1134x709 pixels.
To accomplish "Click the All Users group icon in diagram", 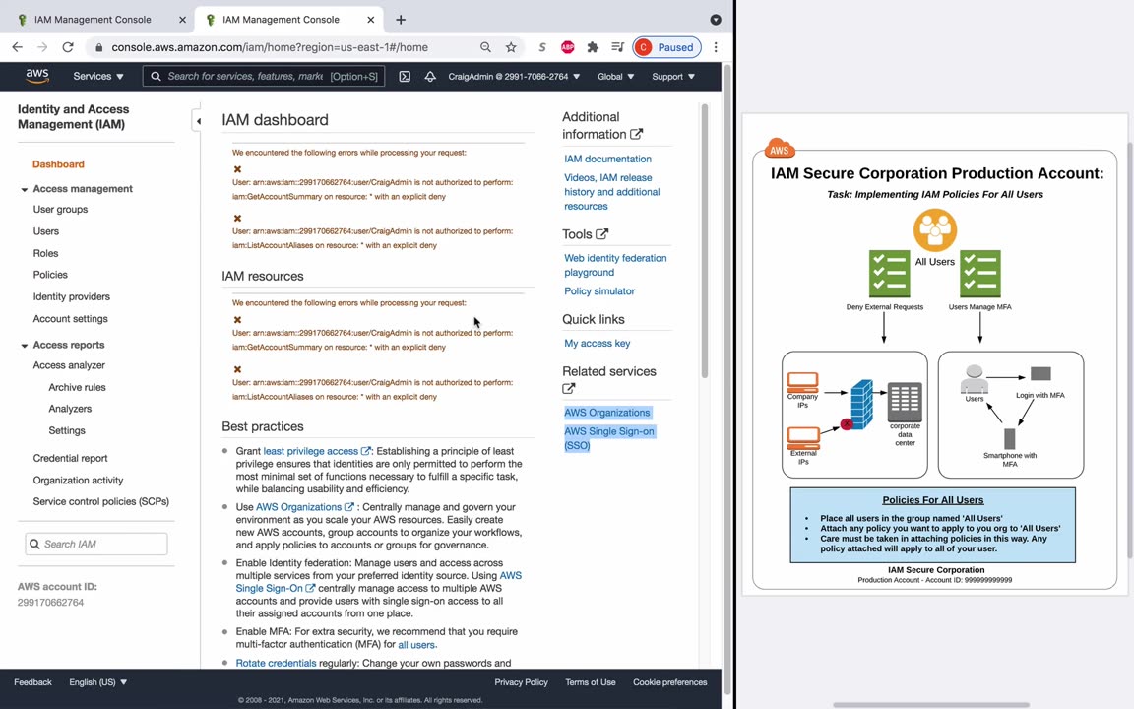I will [x=935, y=229].
